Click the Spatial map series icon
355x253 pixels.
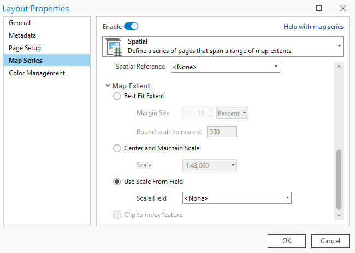(x=115, y=46)
